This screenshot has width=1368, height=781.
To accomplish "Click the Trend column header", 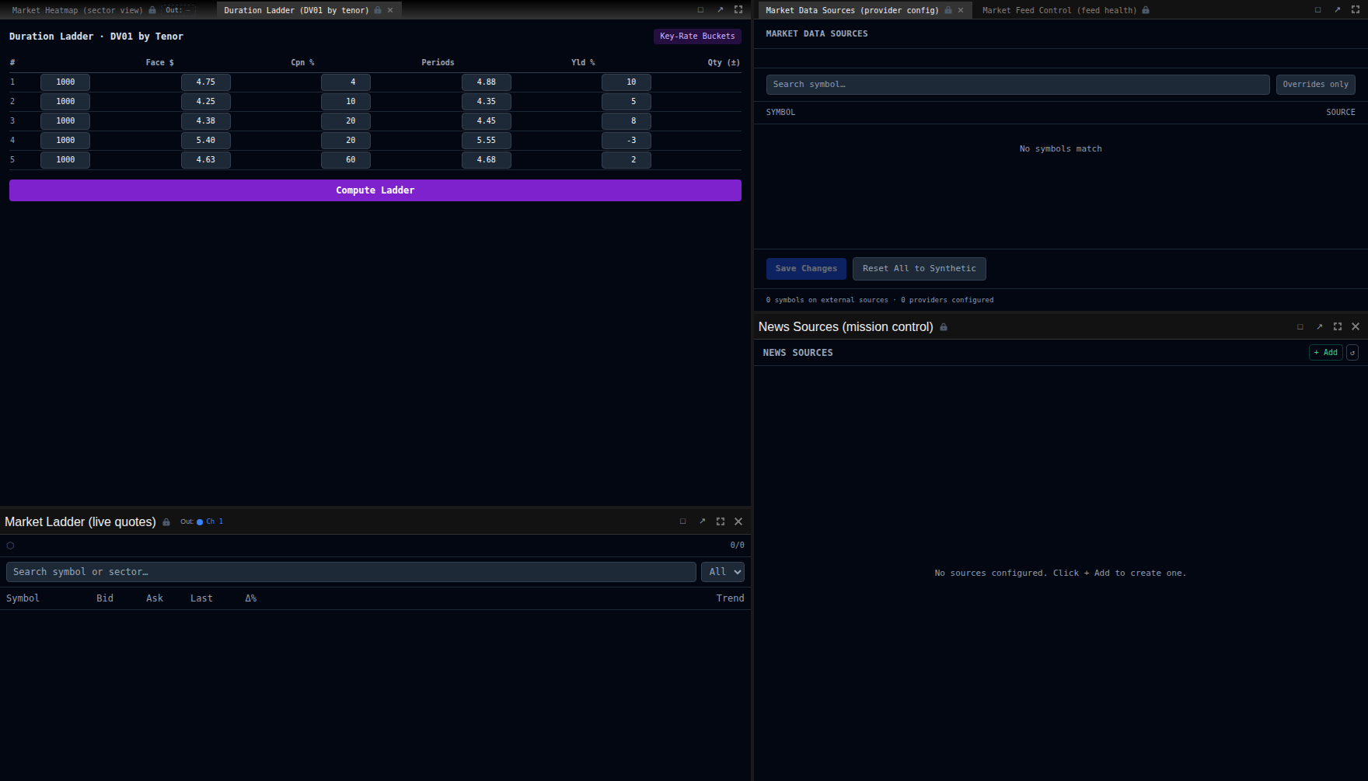I will pos(730,598).
